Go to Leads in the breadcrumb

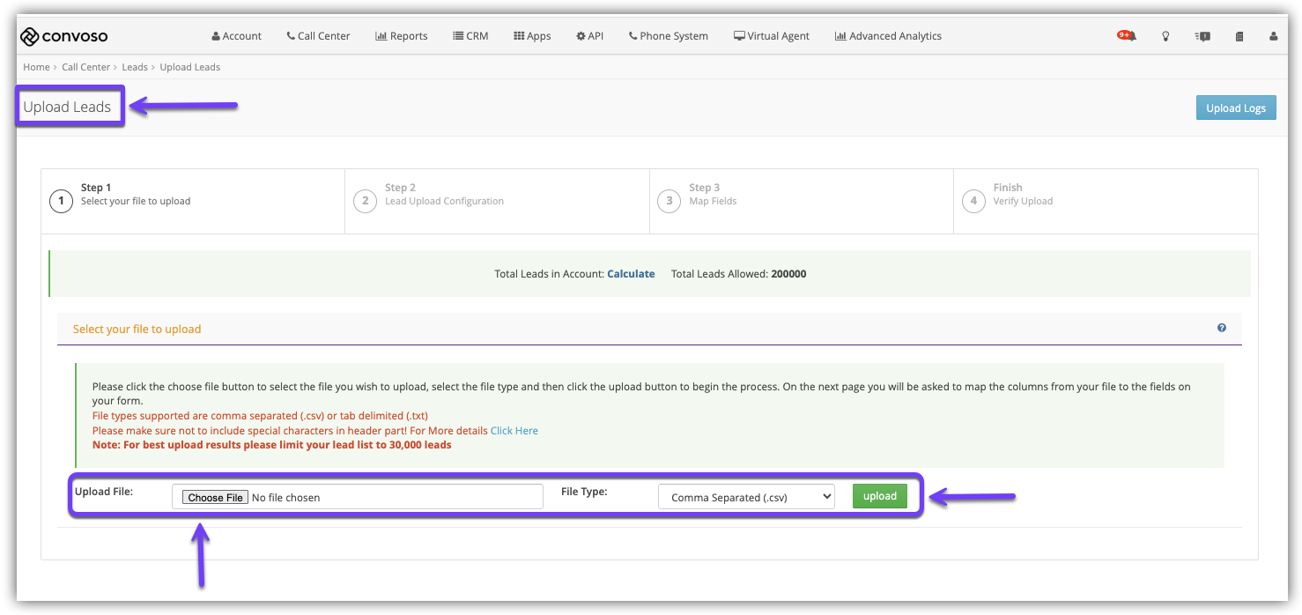pos(135,67)
